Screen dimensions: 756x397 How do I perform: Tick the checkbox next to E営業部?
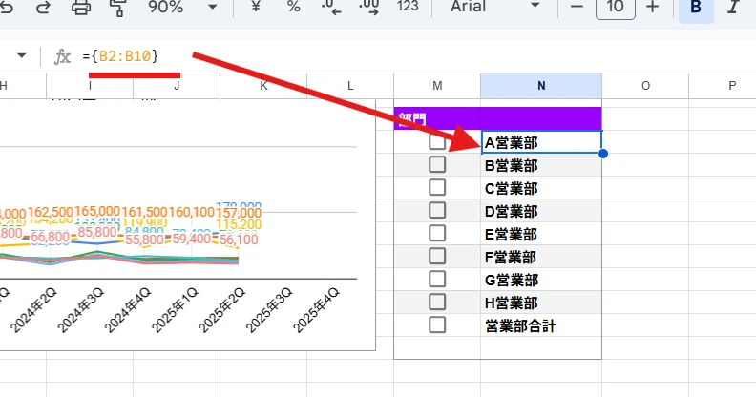click(437, 233)
